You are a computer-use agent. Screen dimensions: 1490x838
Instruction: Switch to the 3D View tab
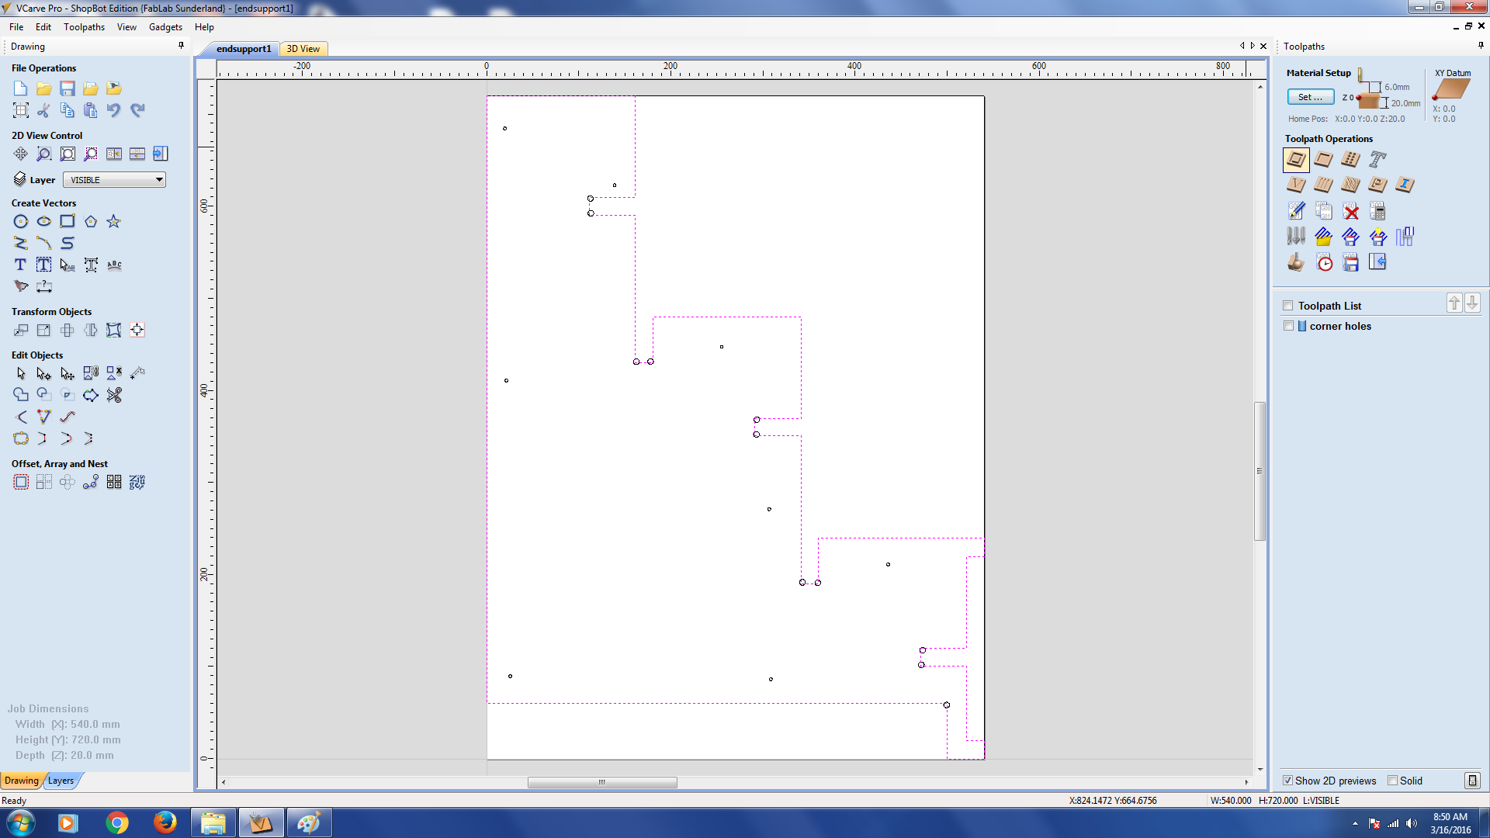coord(303,49)
